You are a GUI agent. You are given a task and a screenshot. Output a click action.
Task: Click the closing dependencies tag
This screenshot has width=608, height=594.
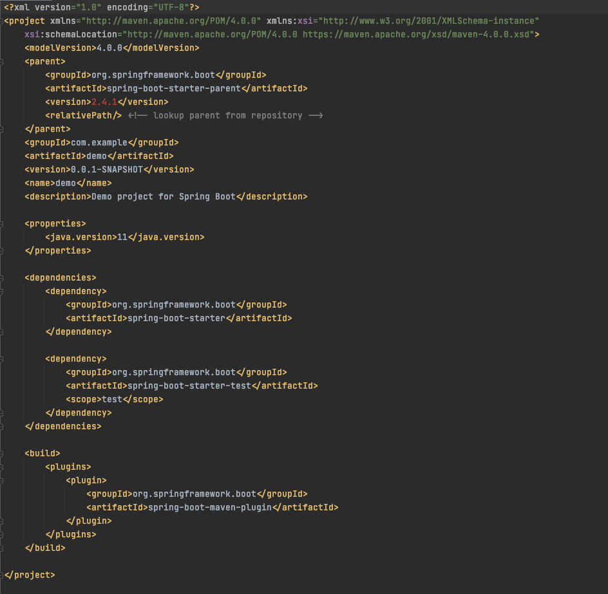coord(63,427)
